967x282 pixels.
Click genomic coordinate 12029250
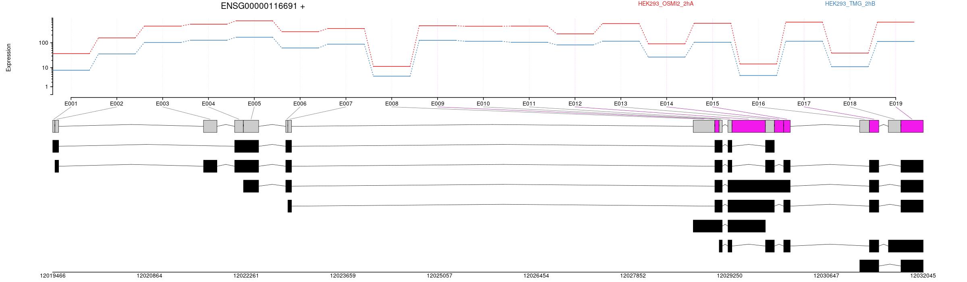click(730, 276)
